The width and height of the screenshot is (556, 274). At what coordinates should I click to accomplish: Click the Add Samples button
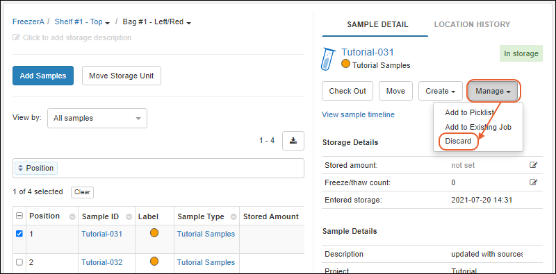tap(43, 76)
